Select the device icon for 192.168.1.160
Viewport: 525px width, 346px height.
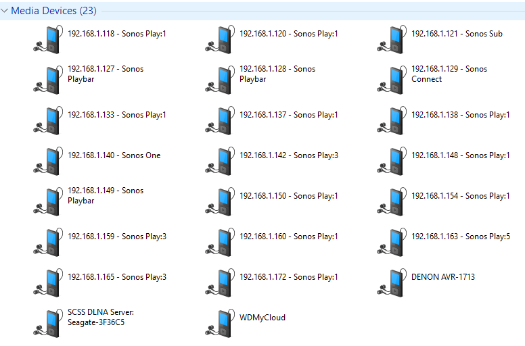[220, 243]
